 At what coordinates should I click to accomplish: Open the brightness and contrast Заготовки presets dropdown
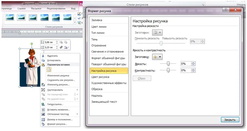[x=157, y=57]
